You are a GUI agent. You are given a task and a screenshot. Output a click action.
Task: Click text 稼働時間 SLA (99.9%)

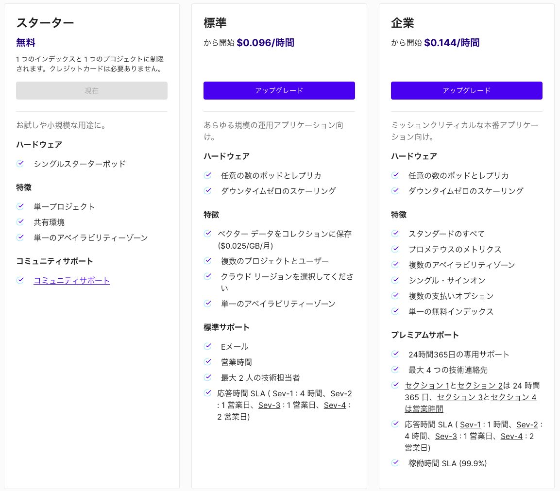point(447,463)
